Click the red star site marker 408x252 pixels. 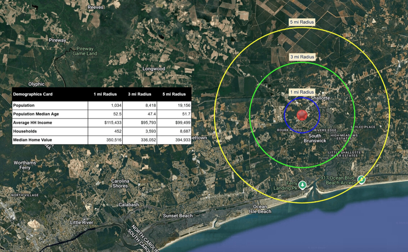coord(302,115)
